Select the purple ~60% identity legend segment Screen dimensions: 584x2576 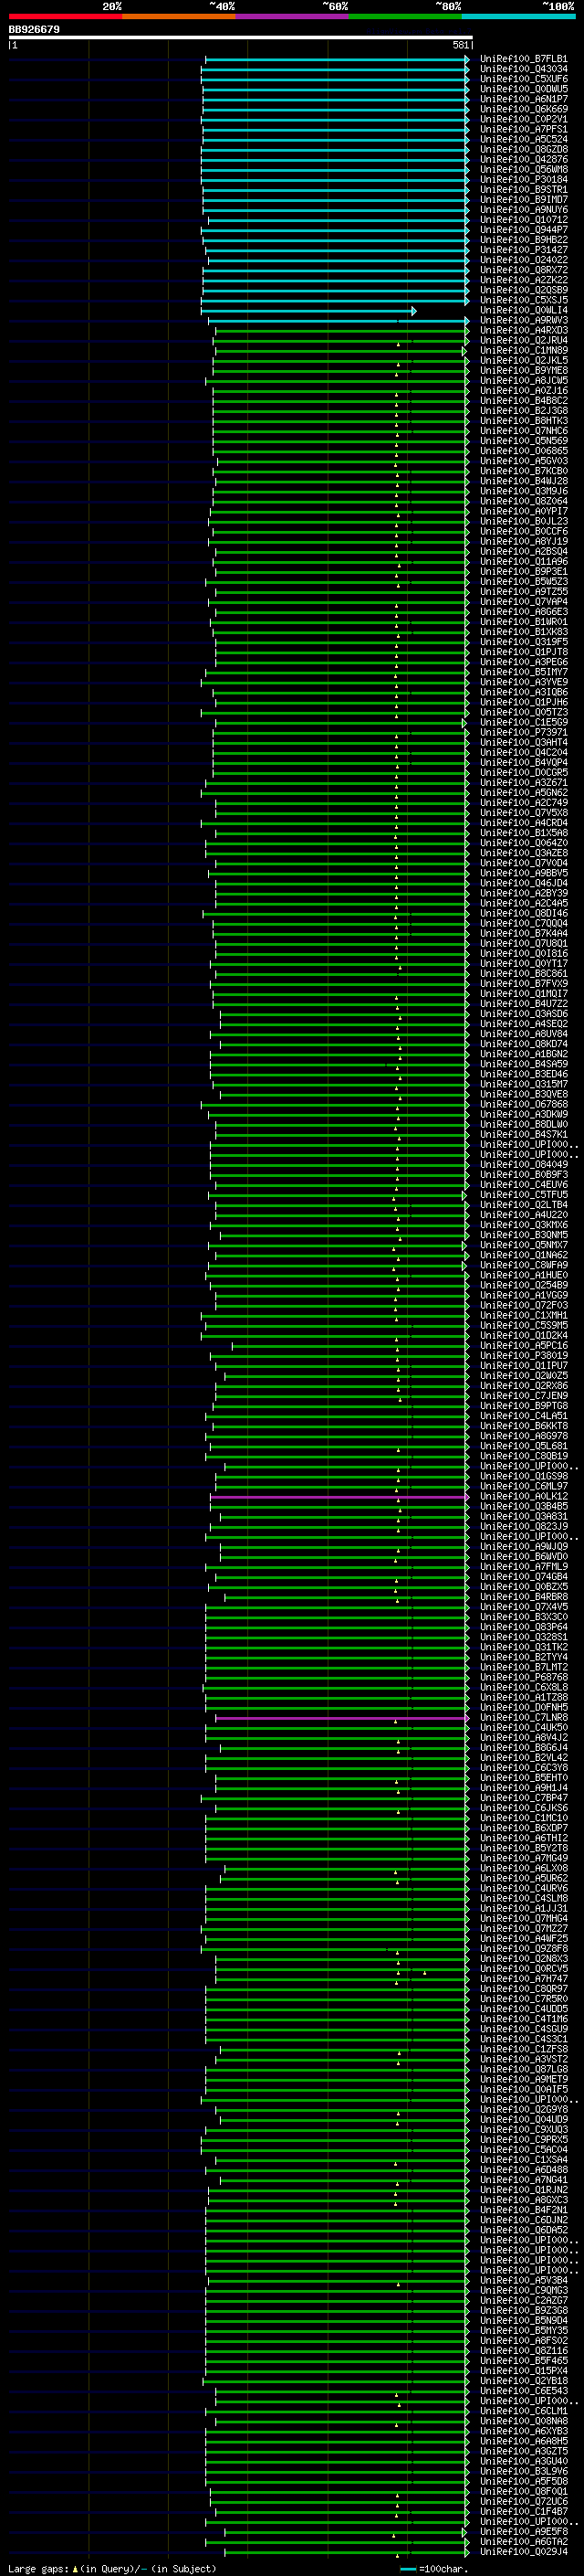[x=293, y=16]
